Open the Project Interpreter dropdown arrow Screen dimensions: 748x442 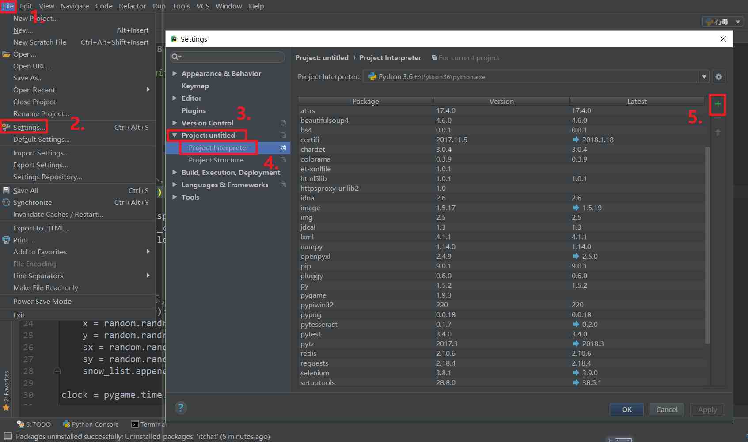[704, 77]
